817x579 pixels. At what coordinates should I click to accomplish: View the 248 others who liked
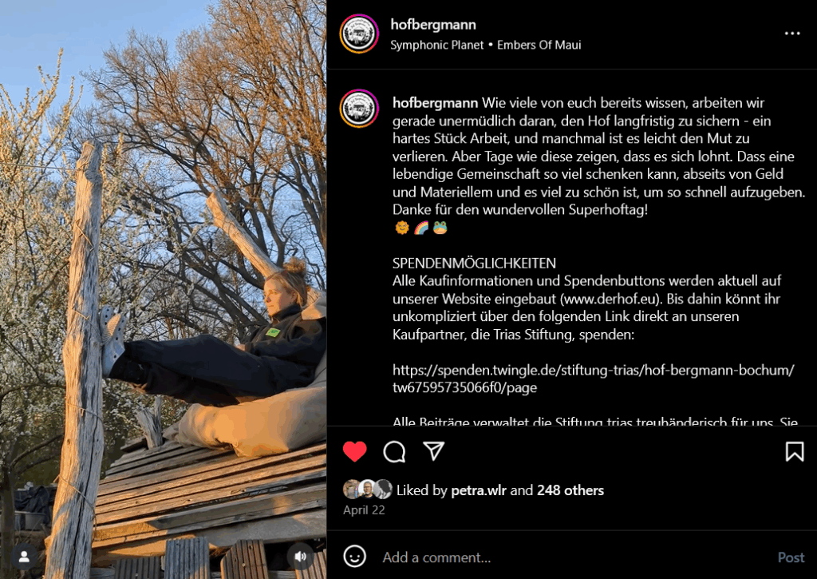click(x=570, y=490)
